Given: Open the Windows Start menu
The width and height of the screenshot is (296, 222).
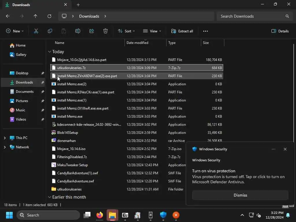Looking at the screenshot, I should coord(9,215).
